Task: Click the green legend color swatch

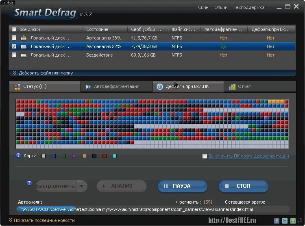Action: click(x=64, y=156)
